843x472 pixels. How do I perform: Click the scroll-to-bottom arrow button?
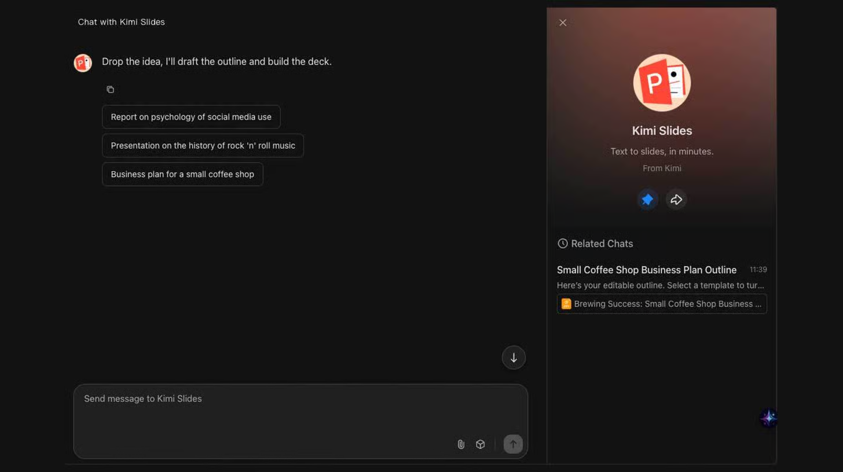point(514,357)
